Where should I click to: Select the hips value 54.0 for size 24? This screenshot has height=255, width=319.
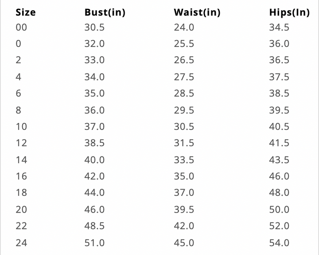pos(279,243)
